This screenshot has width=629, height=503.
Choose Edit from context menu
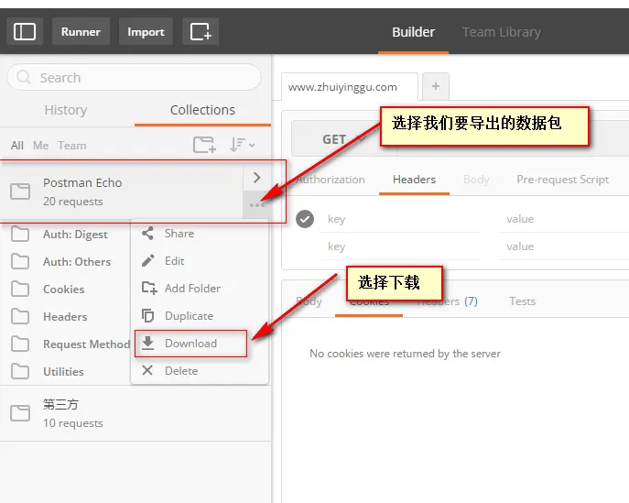click(x=200, y=261)
